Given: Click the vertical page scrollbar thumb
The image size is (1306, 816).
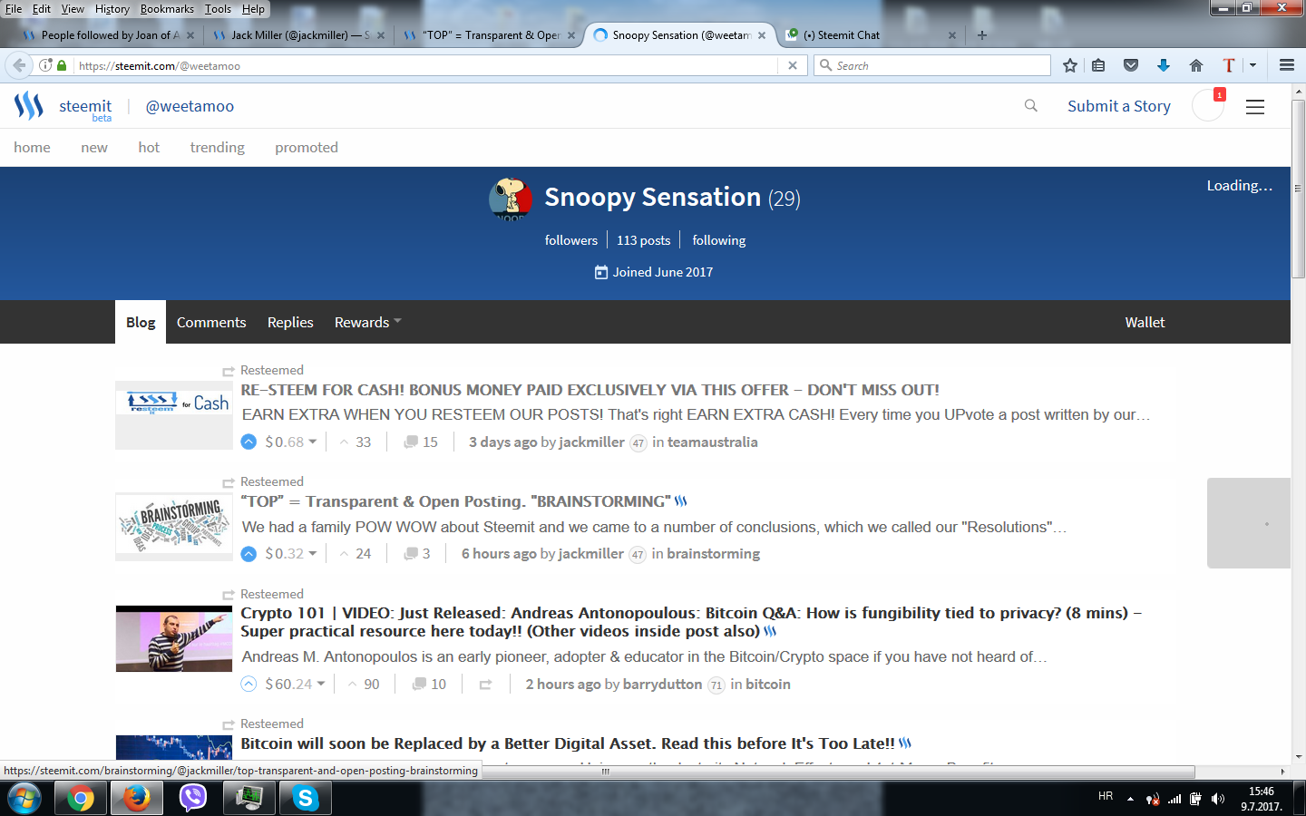Looking at the screenshot, I should coord(1298,189).
